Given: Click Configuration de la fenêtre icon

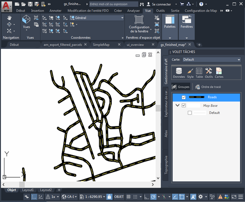Looking at the screenshot, I should pos(139,20).
